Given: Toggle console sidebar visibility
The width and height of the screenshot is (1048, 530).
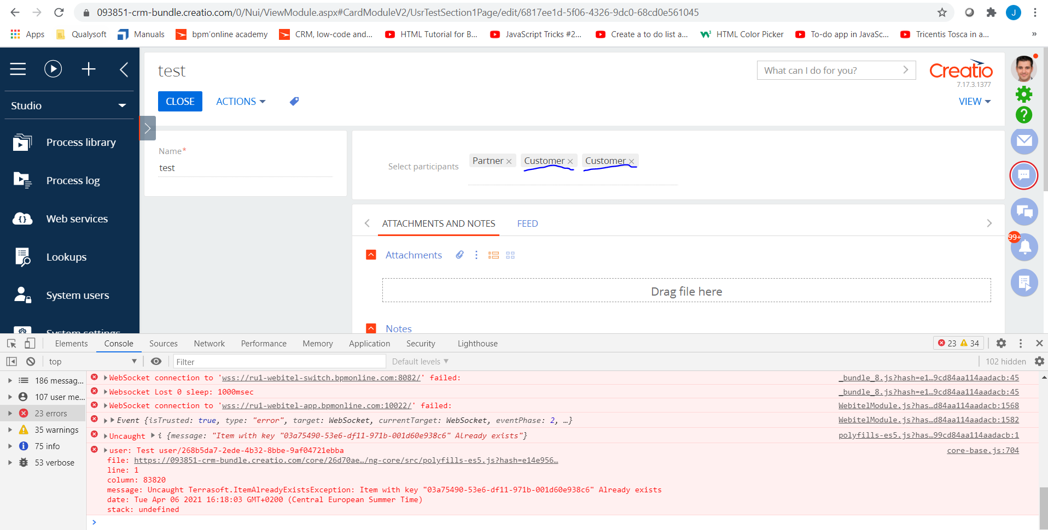Looking at the screenshot, I should point(11,361).
